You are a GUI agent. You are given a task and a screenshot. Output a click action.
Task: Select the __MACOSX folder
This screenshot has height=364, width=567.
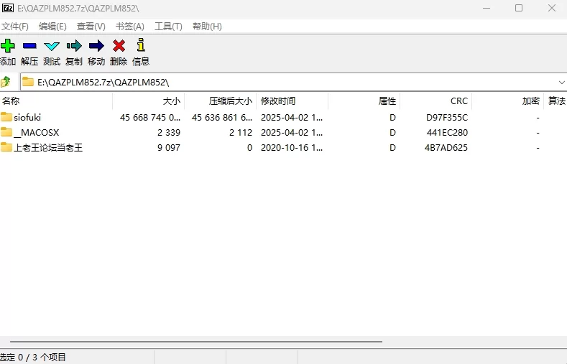coord(36,132)
